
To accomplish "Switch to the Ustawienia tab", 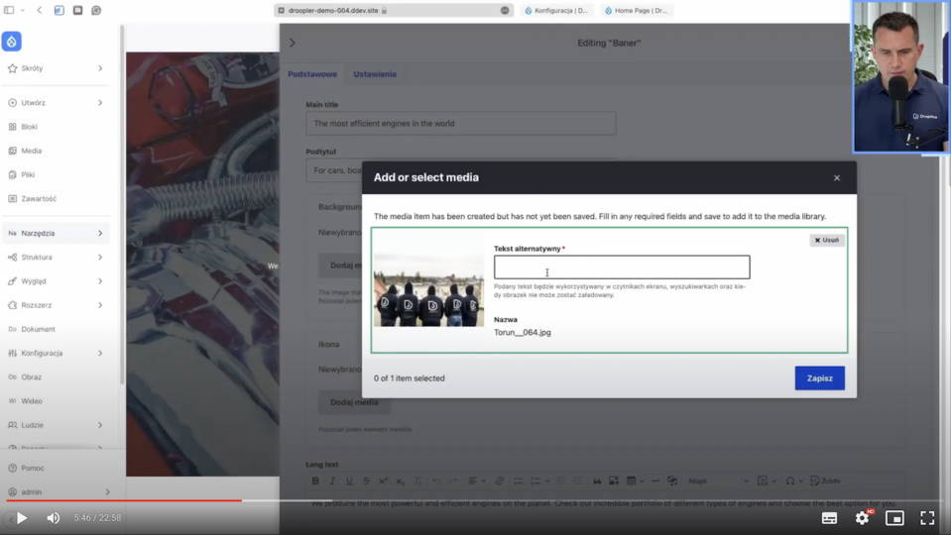I will click(x=375, y=74).
